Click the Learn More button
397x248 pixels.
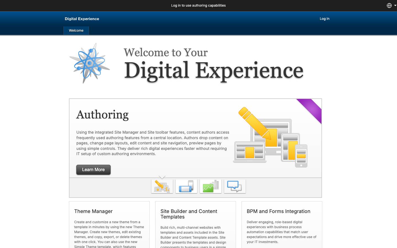click(x=93, y=170)
